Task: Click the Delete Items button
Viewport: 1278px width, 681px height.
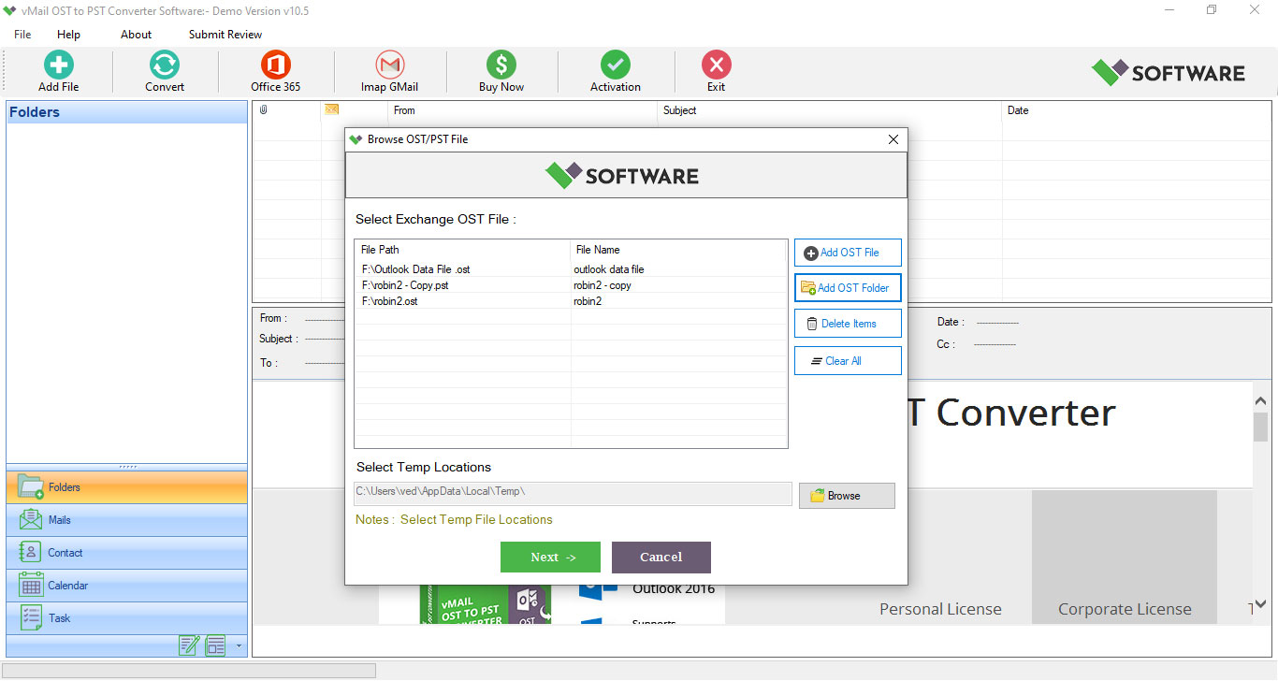Action: click(848, 324)
